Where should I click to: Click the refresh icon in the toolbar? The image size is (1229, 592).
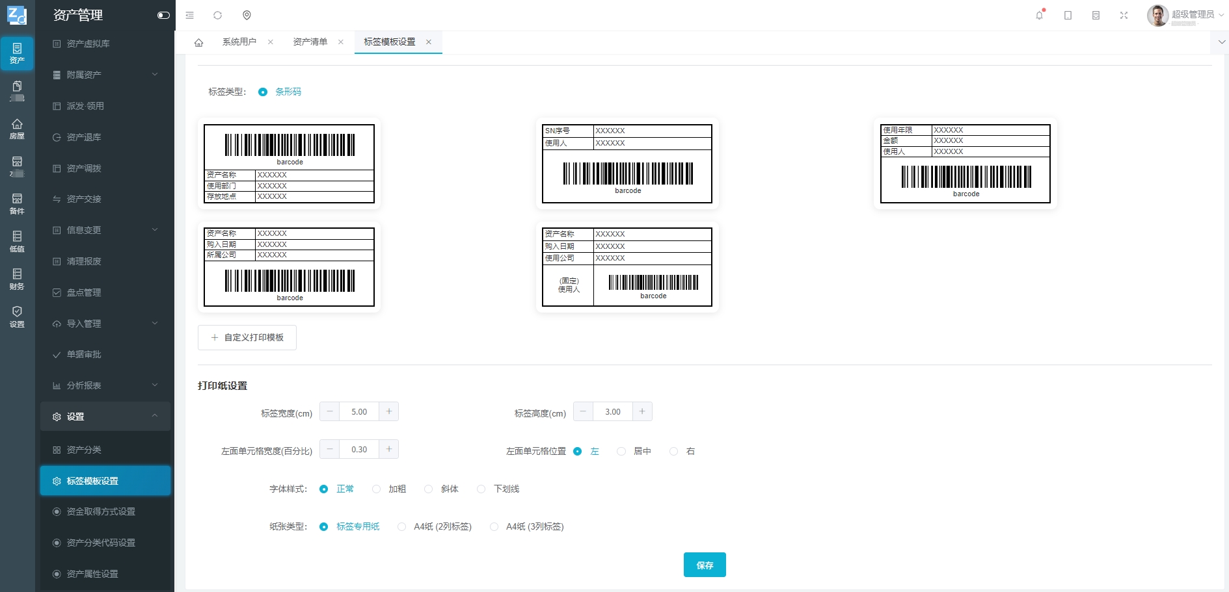[x=218, y=15]
